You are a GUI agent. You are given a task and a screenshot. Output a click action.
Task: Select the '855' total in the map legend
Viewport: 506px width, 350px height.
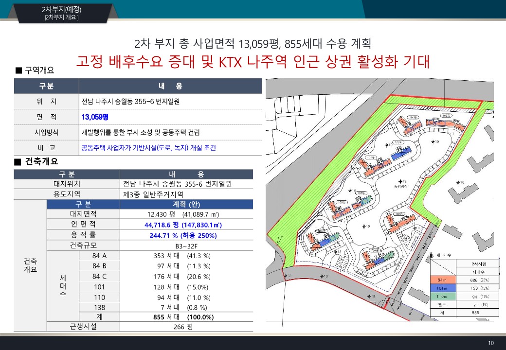[x=475, y=313]
